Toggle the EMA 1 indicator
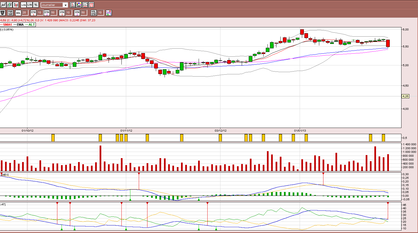 (33, 13)
